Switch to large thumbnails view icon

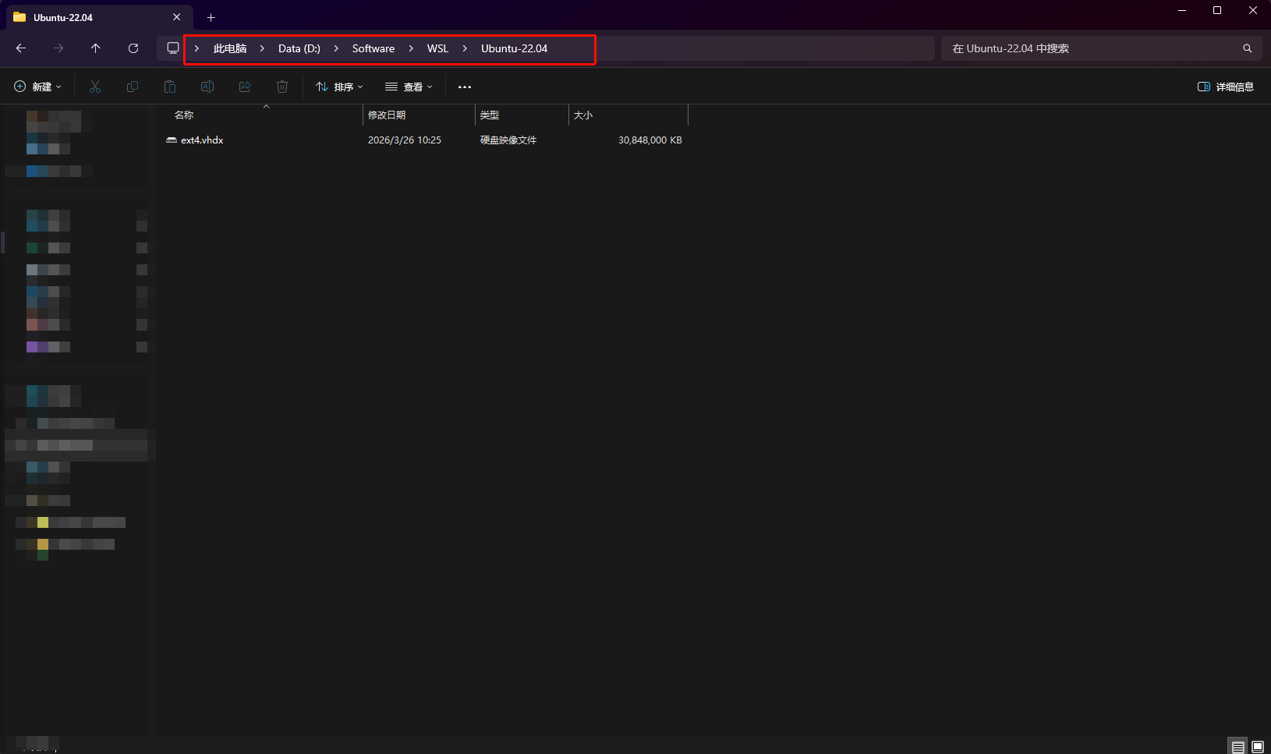point(1258,746)
